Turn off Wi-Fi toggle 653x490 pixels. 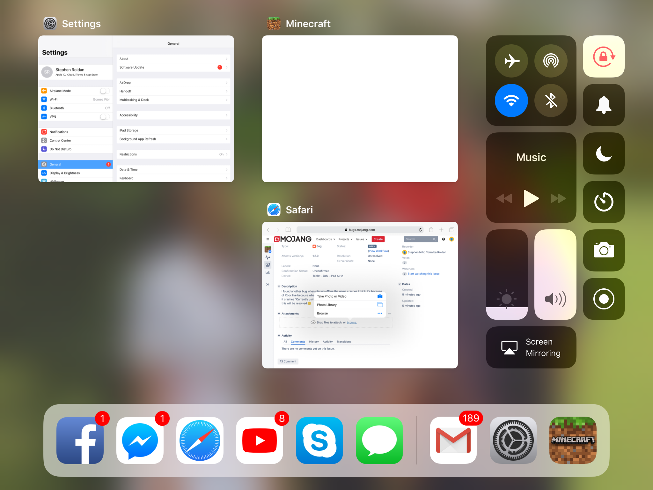511,100
